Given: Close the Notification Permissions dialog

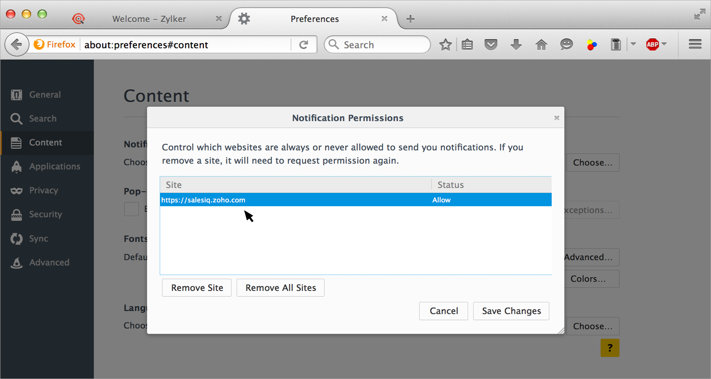Looking at the screenshot, I should click(x=556, y=118).
